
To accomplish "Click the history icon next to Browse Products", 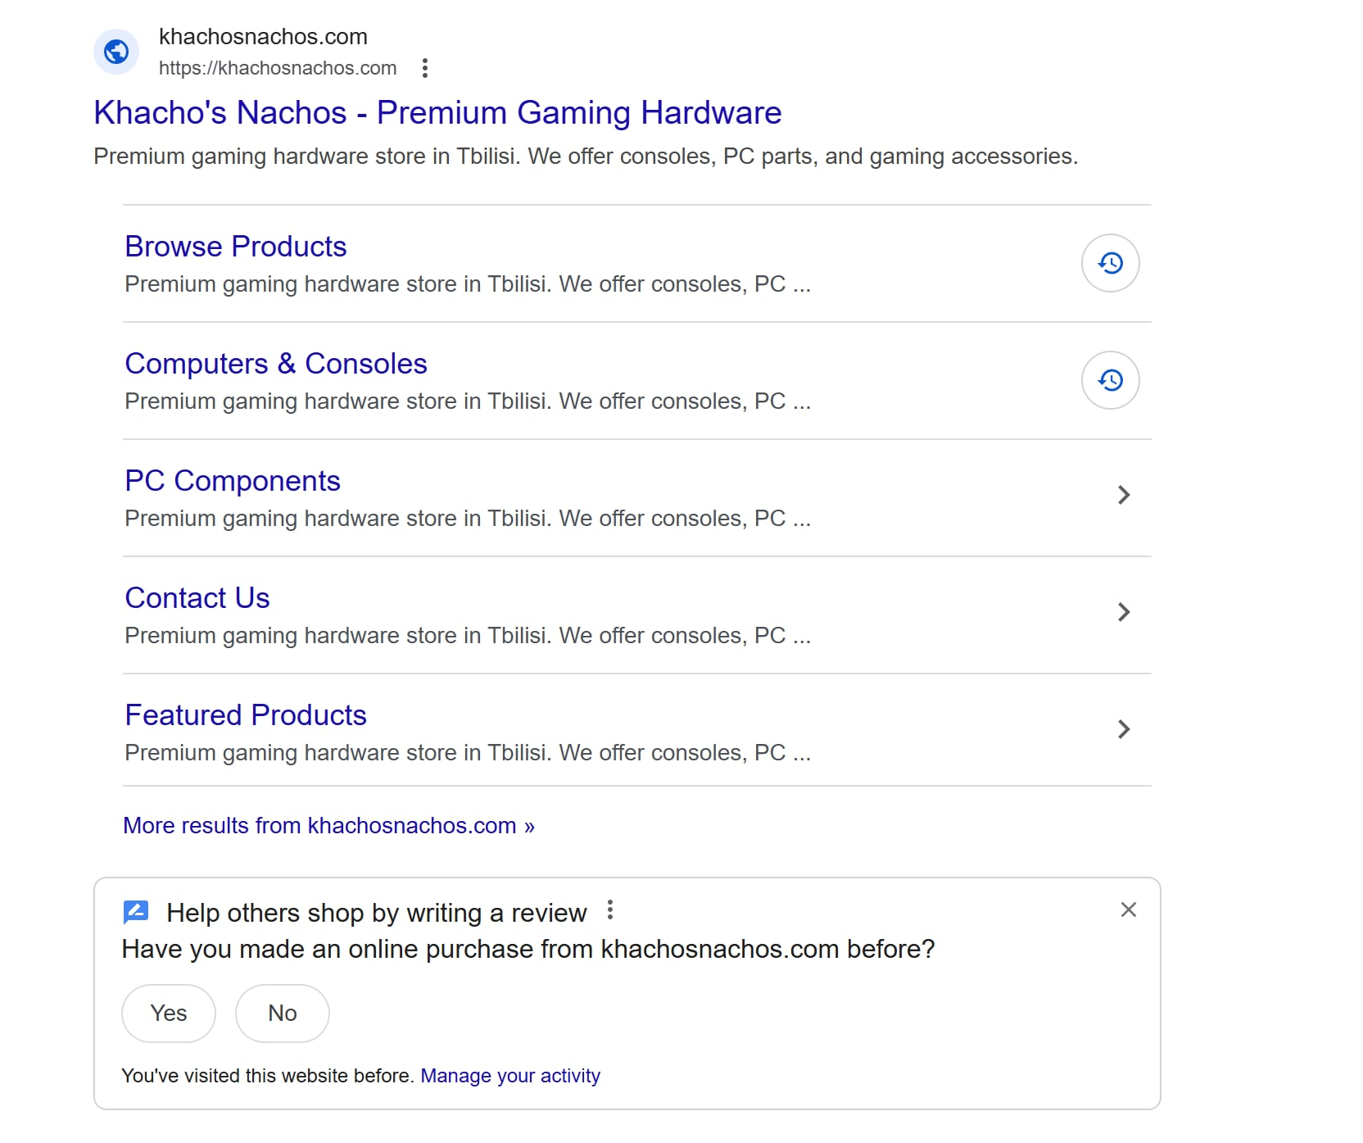I will pos(1110,263).
